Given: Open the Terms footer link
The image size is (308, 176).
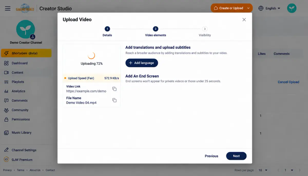Looking at the screenshot, I should [21, 170].
